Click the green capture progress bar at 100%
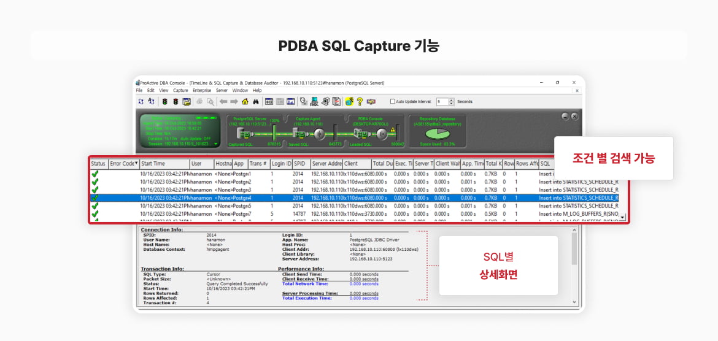This screenshot has width=718, height=341. [274, 134]
